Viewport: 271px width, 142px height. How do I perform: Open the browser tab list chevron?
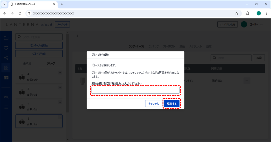[4, 4]
